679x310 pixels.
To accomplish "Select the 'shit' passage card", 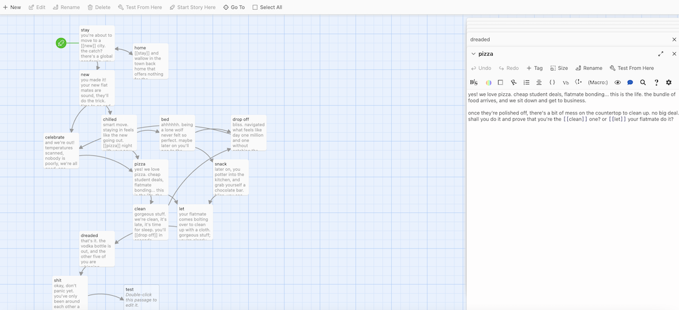I will pyautogui.click(x=70, y=293).
